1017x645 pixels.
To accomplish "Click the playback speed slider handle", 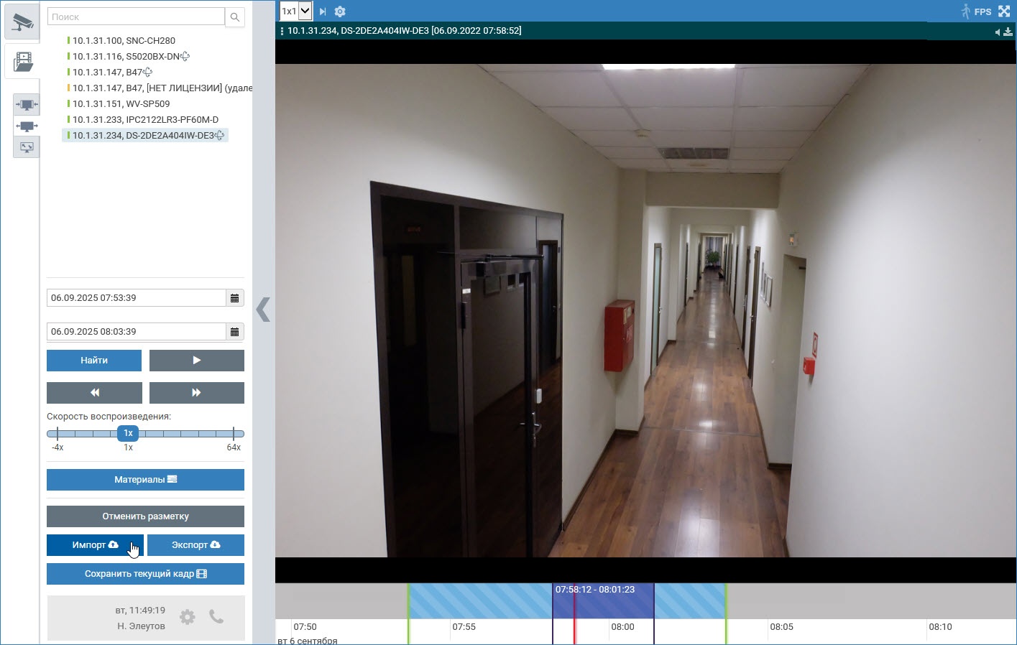I will 128,433.
